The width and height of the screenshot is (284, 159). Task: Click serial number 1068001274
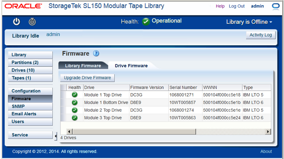coord(181,110)
